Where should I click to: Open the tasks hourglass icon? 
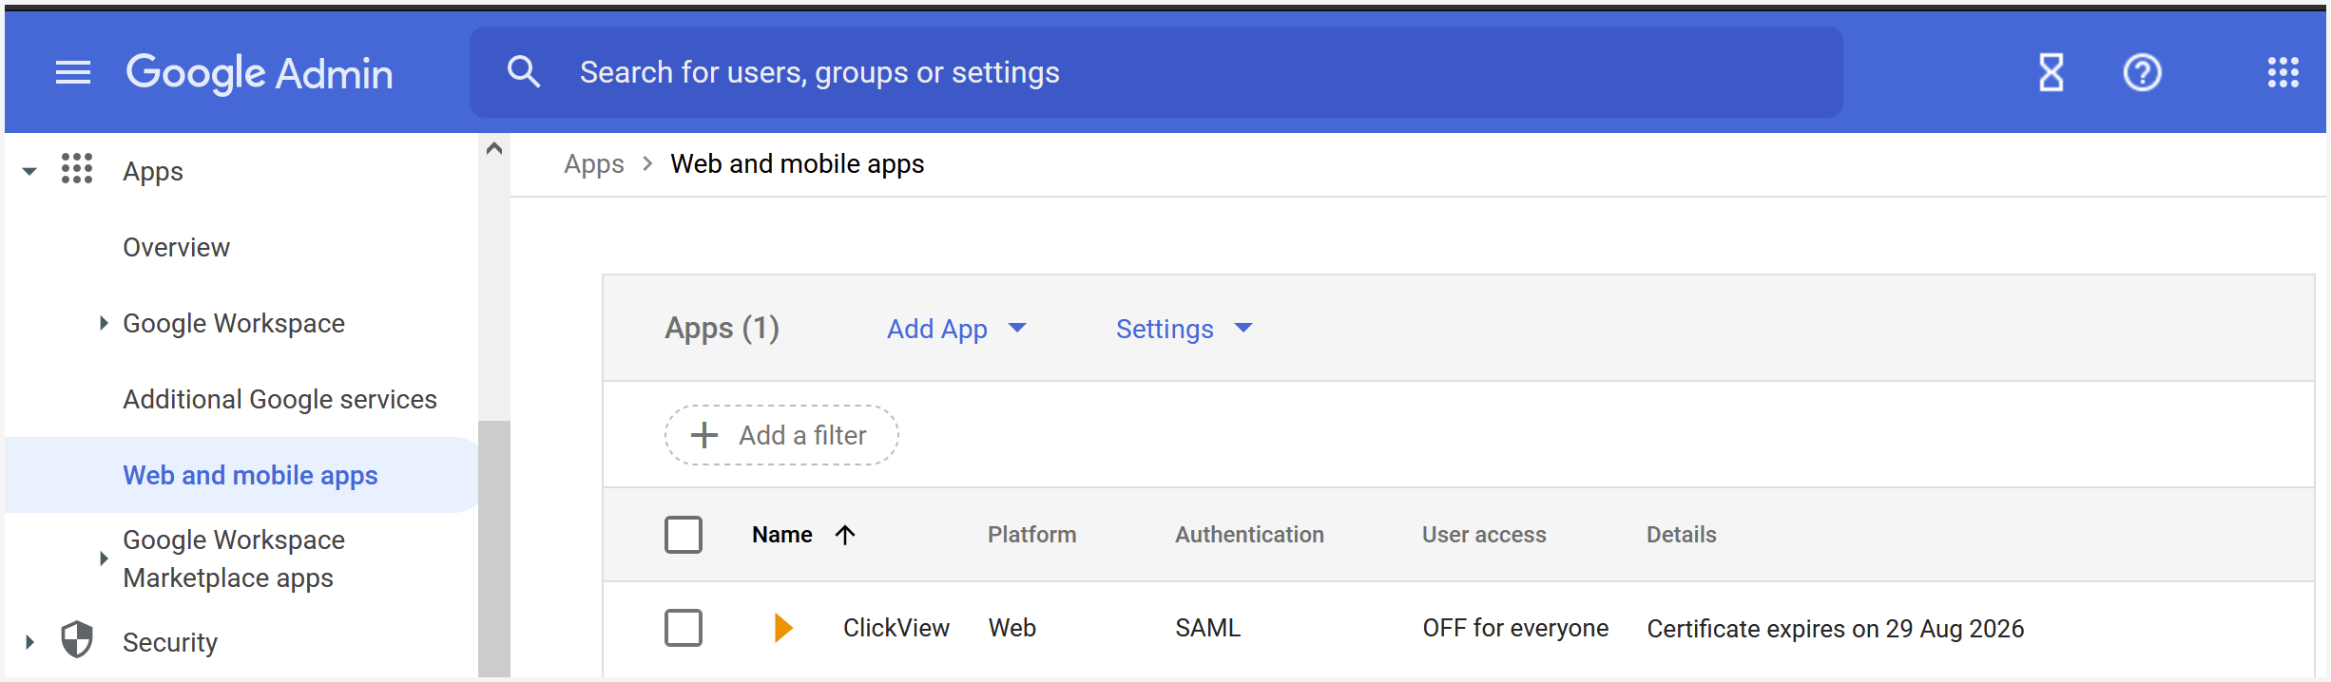(2052, 72)
